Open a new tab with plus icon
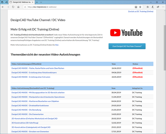This screenshot has height=134, width=166. pos(37,2)
